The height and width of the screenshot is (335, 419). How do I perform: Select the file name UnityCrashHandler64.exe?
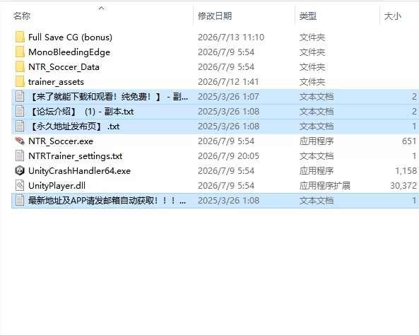(x=79, y=171)
